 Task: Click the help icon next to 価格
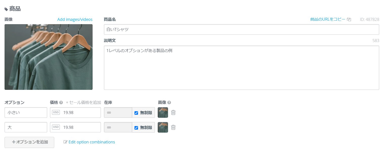click(61, 103)
